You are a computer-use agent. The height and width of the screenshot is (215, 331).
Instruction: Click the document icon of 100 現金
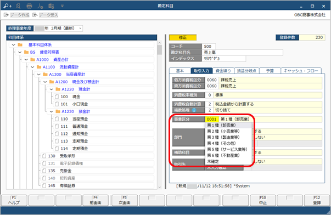(57, 97)
